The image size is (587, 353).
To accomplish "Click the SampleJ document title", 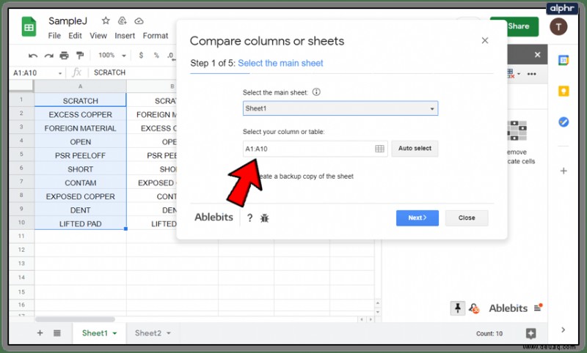I will click(x=68, y=21).
